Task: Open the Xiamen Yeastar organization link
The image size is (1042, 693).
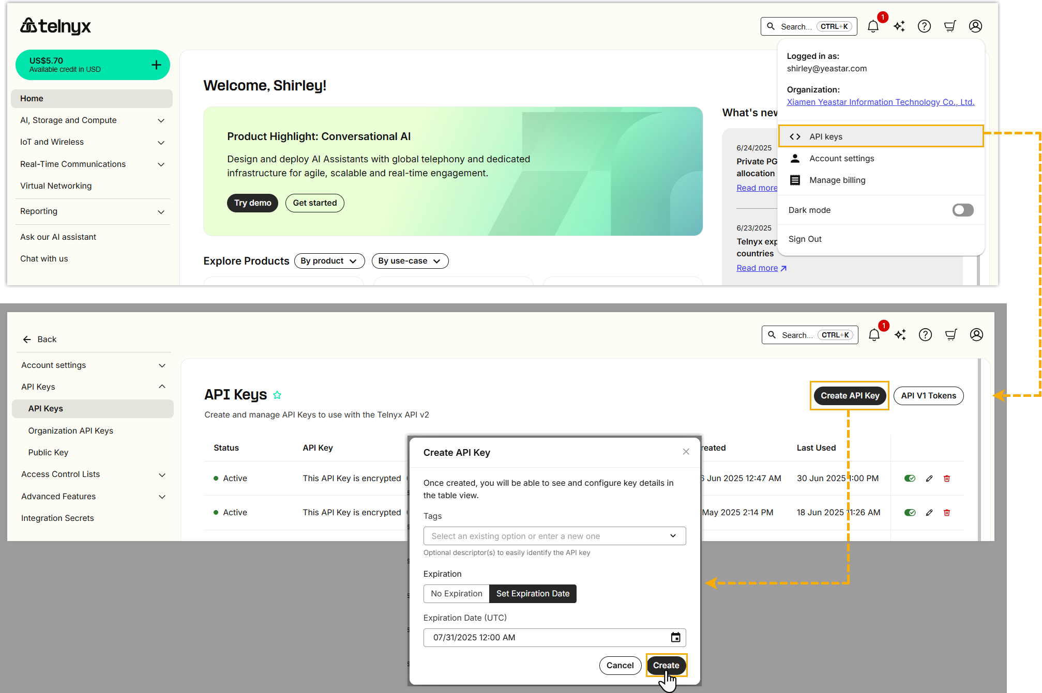Action: click(880, 102)
